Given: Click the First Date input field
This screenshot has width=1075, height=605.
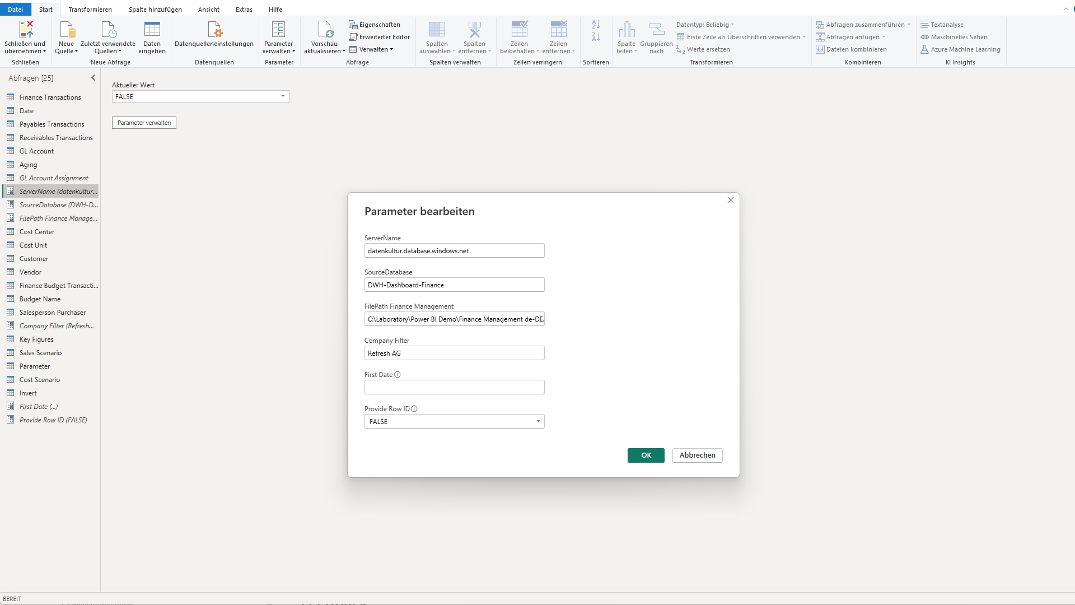Looking at the screenshot, I should point(454,387).
